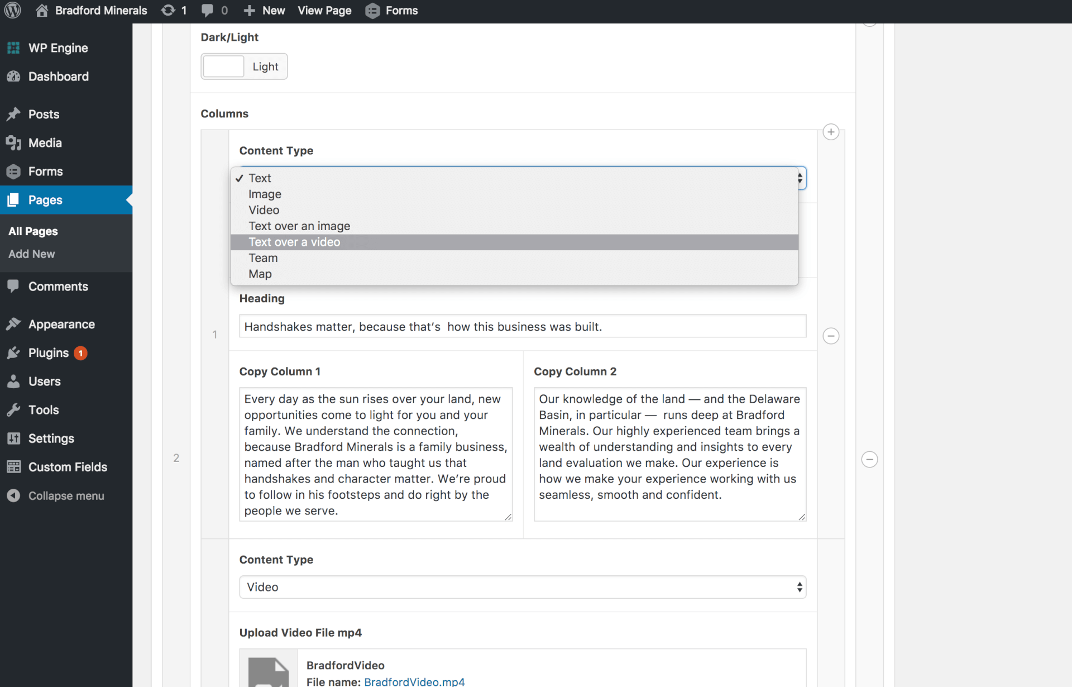Click the WP Engine sidebar icon

pos(13,48)
